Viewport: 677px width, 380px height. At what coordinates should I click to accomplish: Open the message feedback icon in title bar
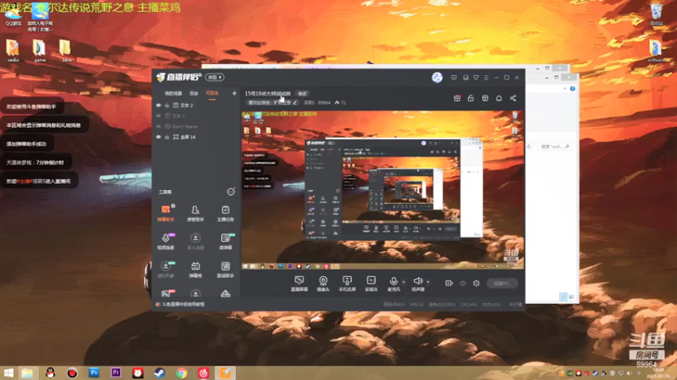(454, 78)
